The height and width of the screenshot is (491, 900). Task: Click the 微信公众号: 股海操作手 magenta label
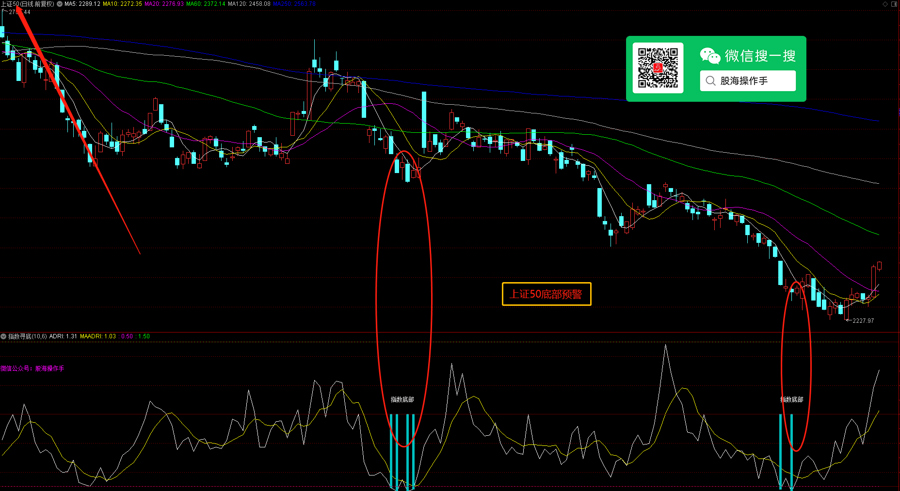(32, 368)
